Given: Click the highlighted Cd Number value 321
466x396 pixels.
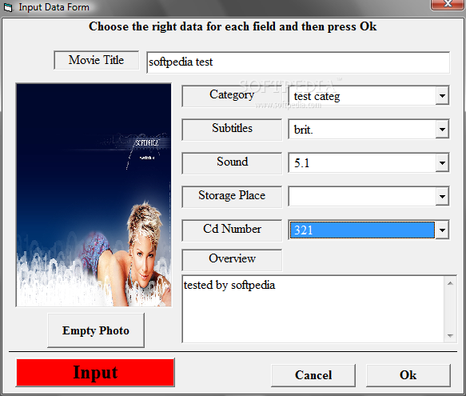Looking at the screenshot, I should pyautogui.click(x=362, y=230).
